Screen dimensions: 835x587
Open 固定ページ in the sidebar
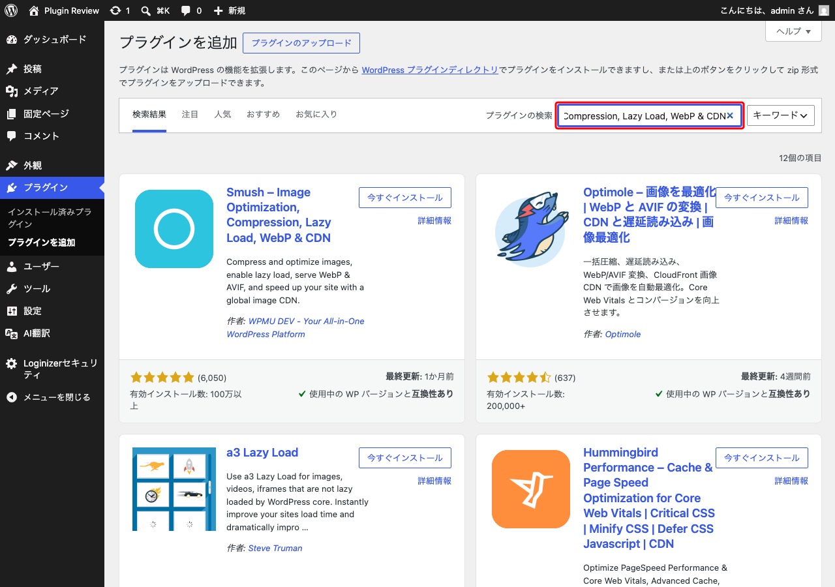click(52, 113)
